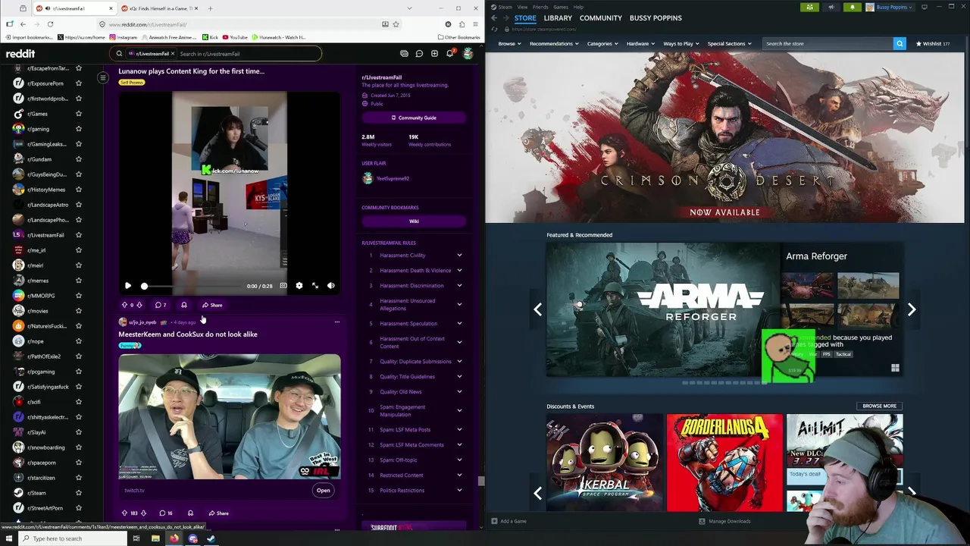Upvote the MeesterKeem post
Viewport: 970px width, 546px height.
(x=124, y=513)
